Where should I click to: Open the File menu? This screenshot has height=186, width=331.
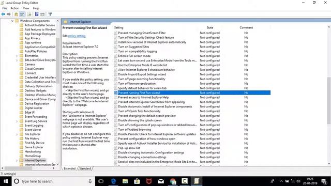coord(5,8)
